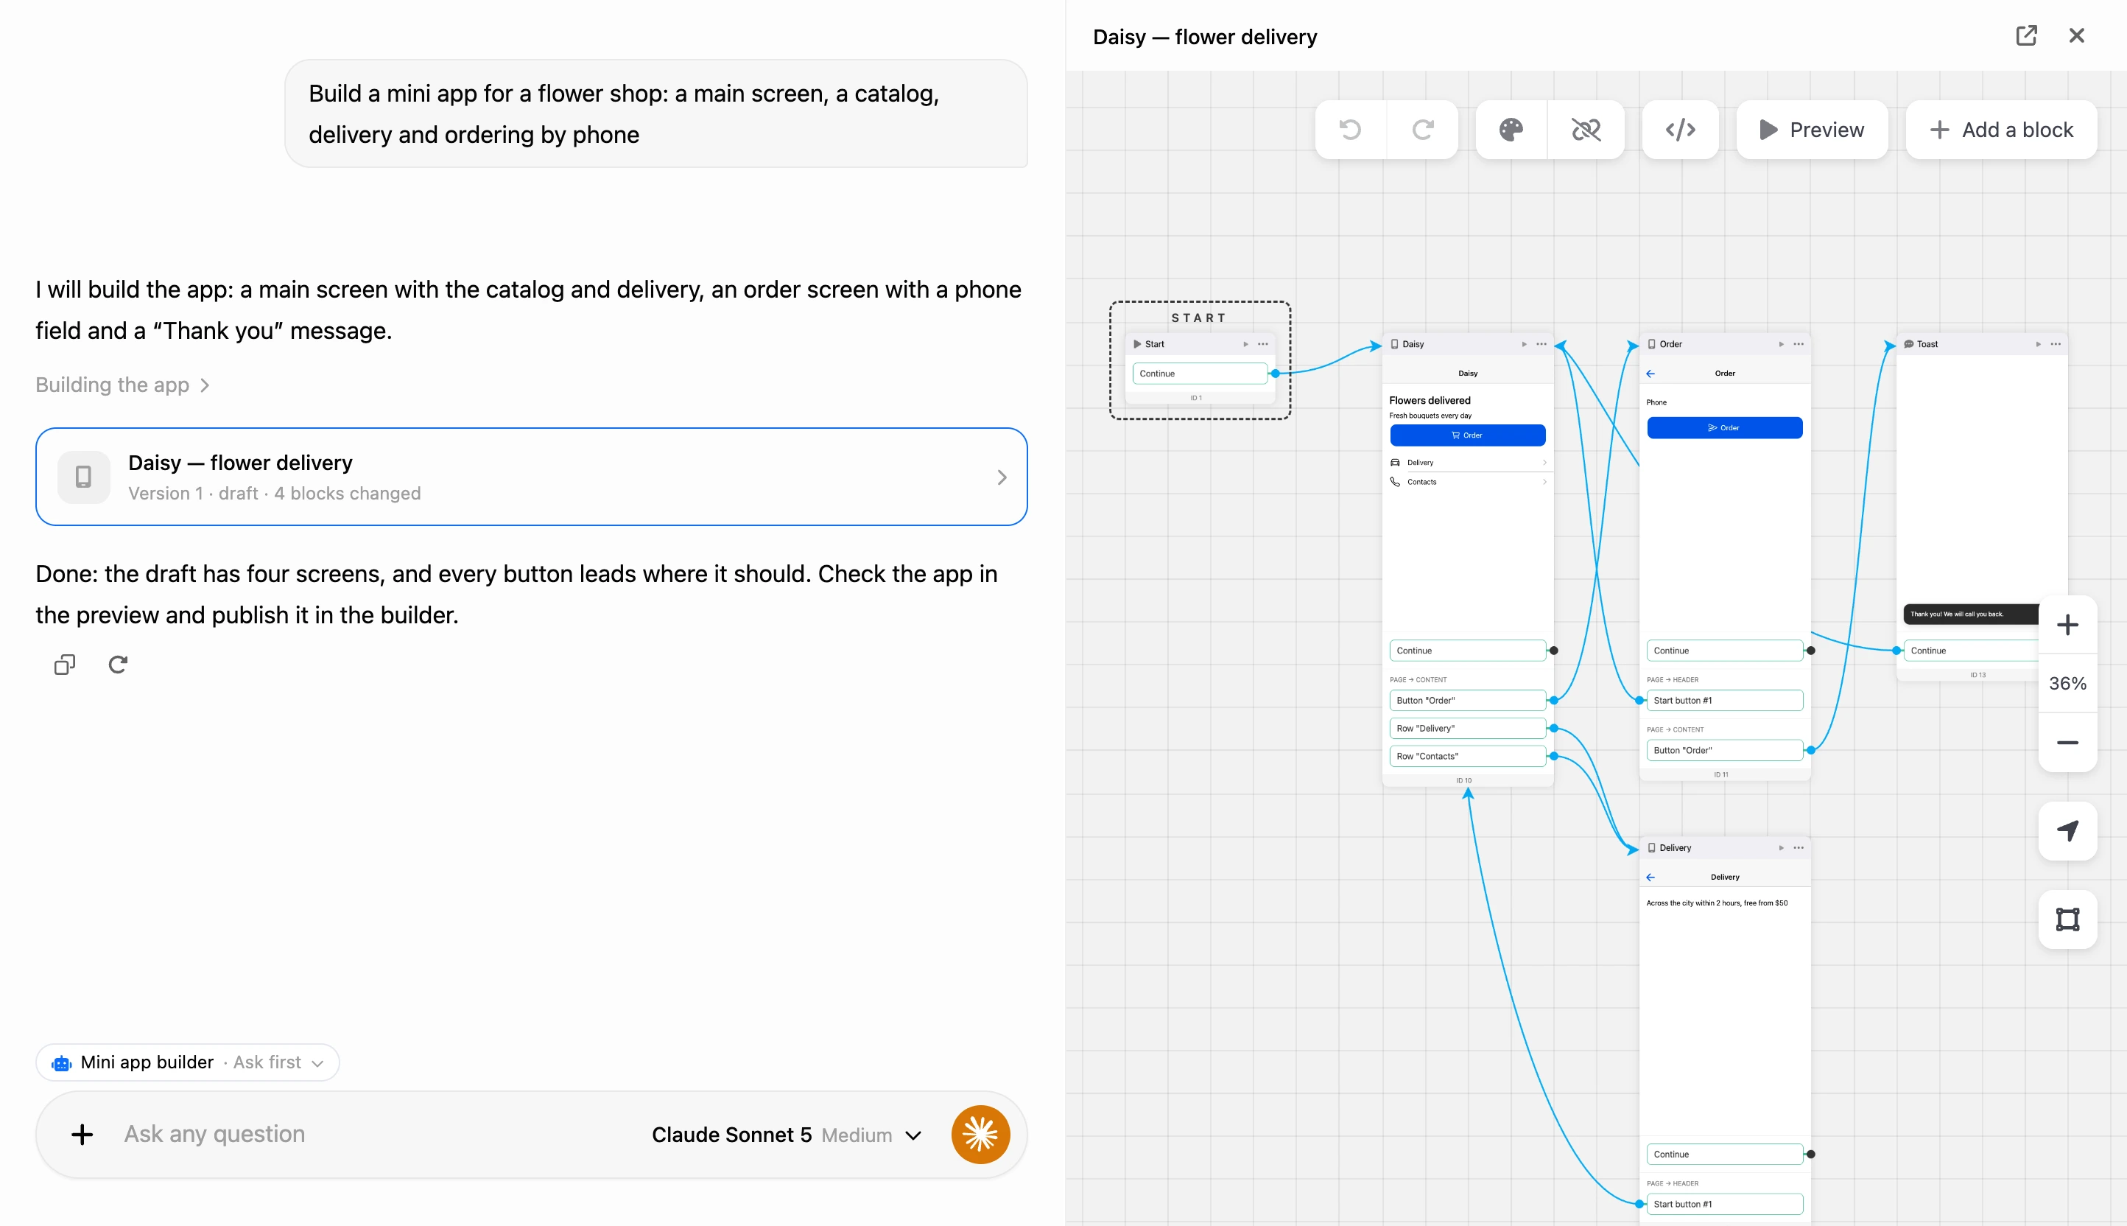Click the Continue output of Daisy block
This screenshot has width=2127, height=1226.
pyautogui.click(x=1467, y=650)
